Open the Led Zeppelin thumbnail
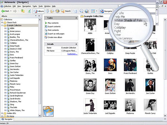Screen dimensions: 167x125 (x=110, y=105)
